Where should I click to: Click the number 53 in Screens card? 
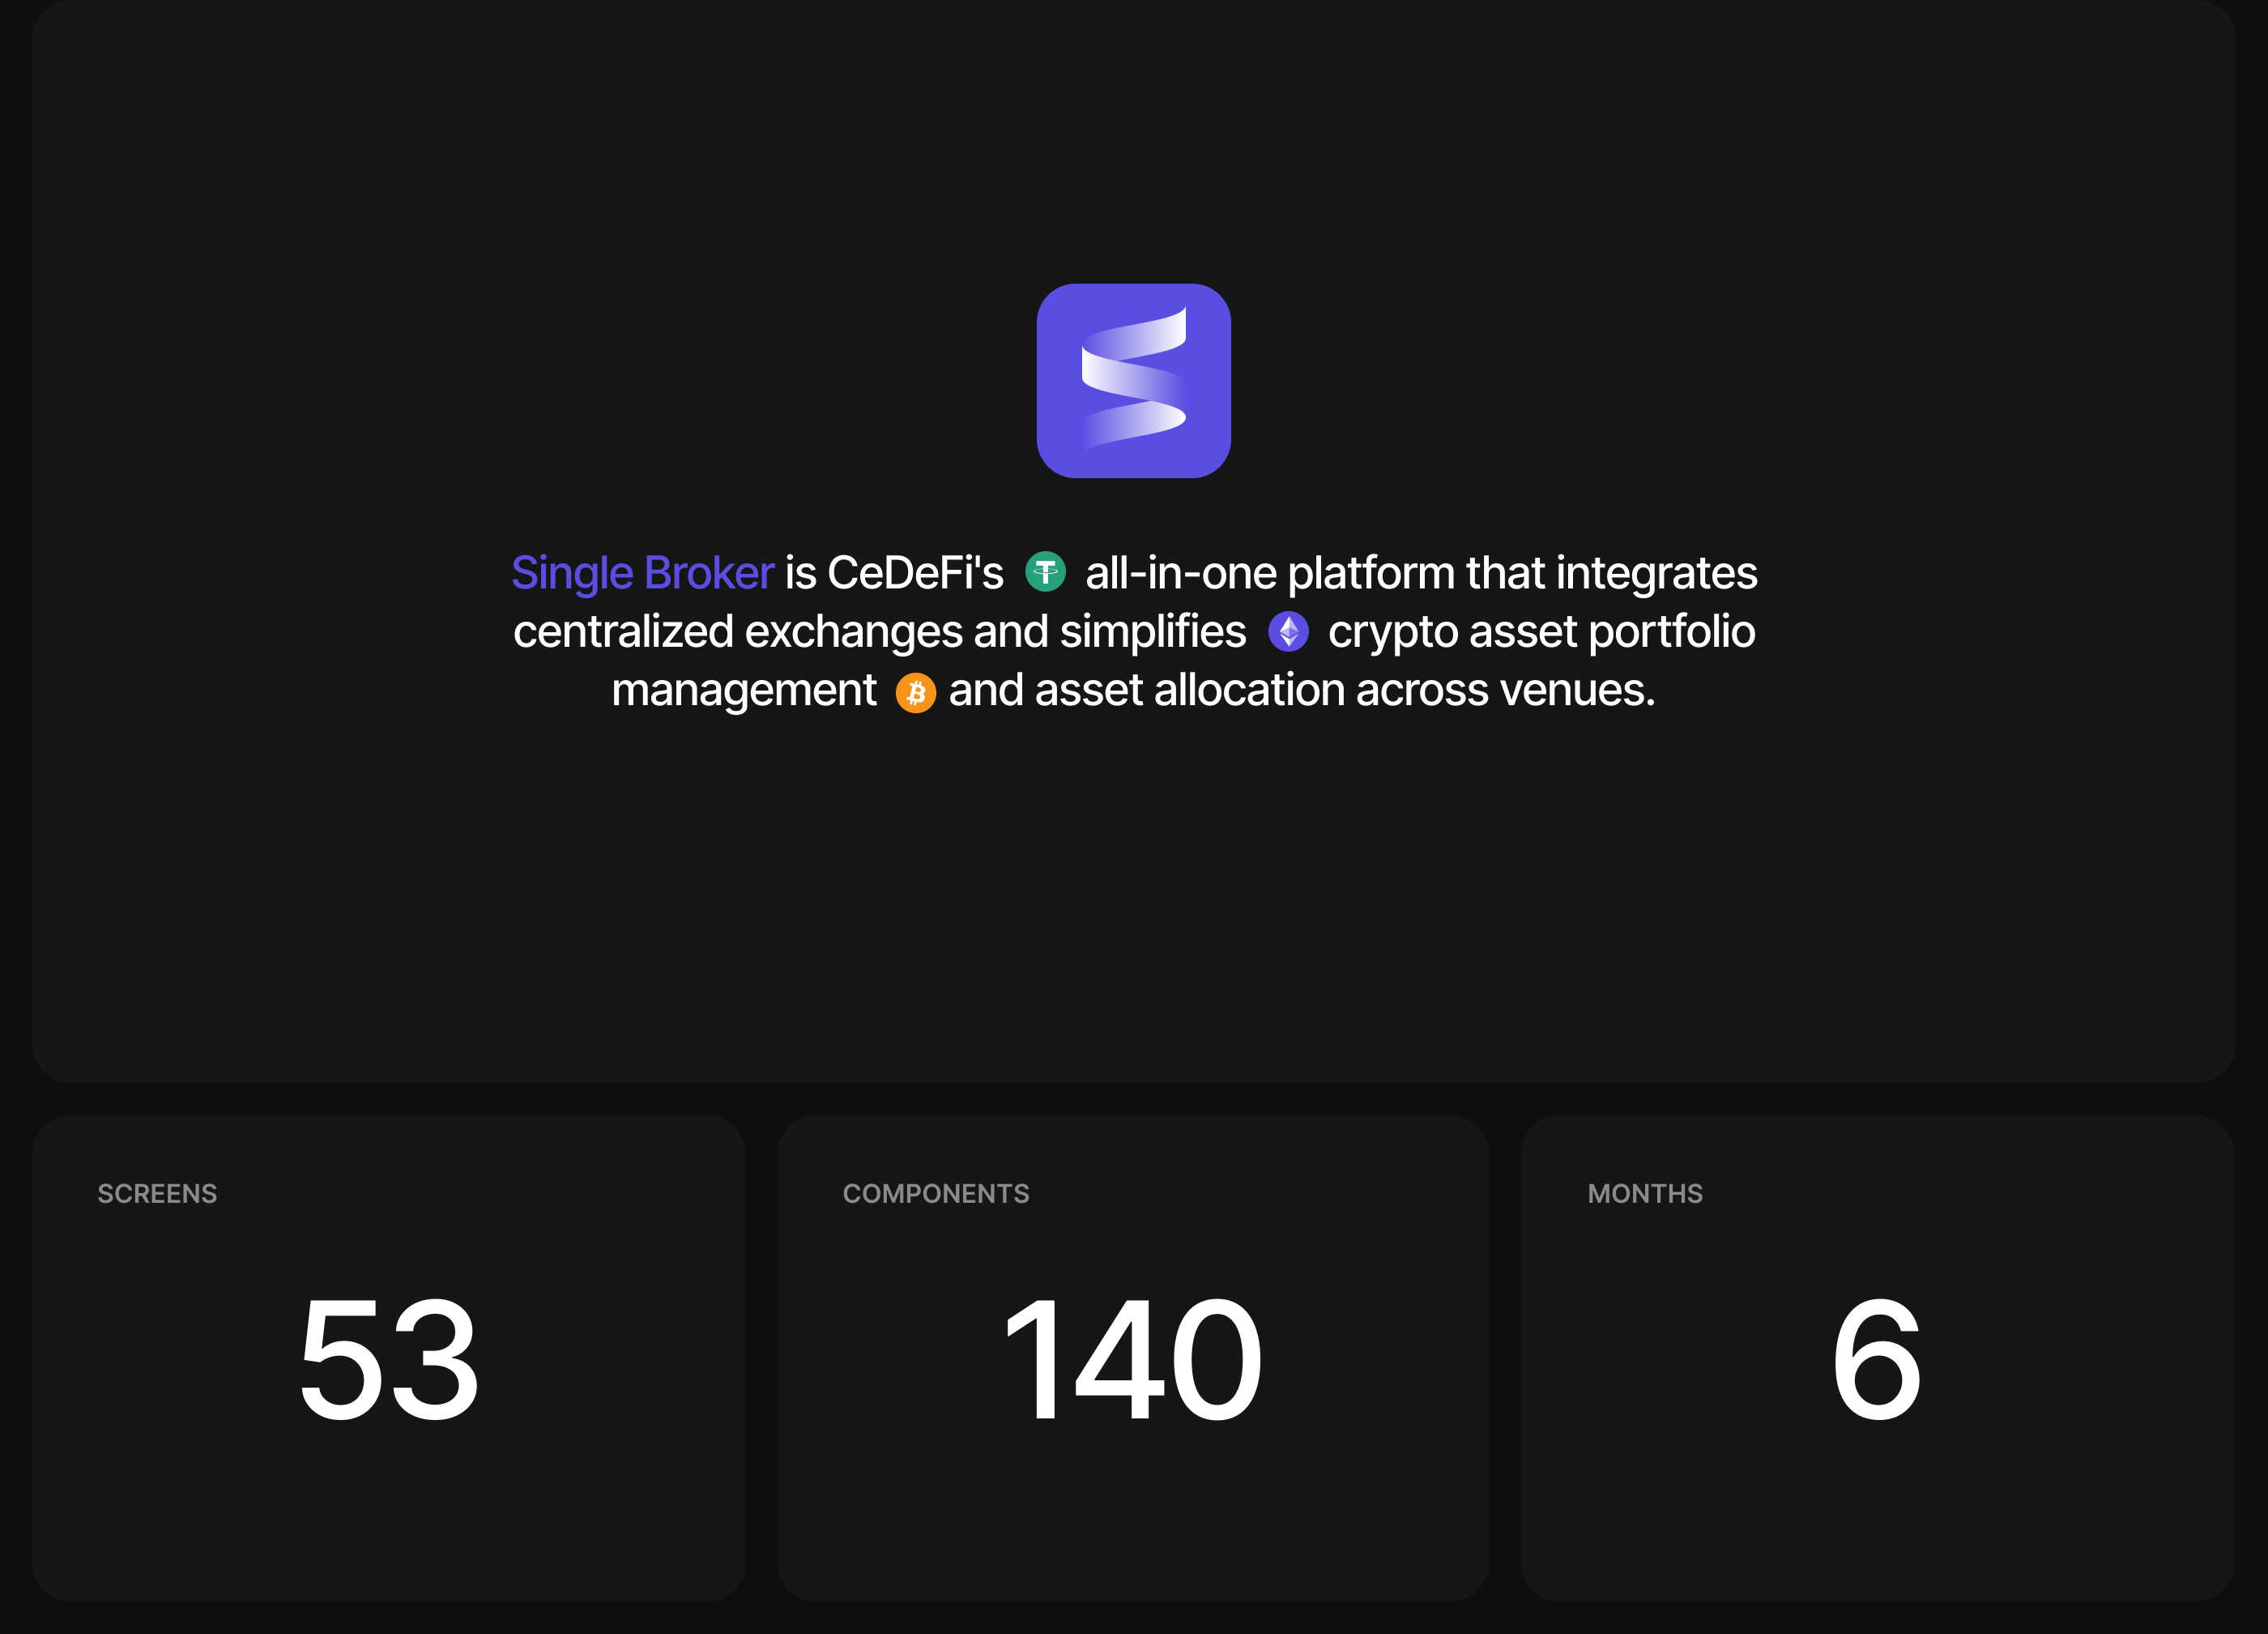(389, 1358)
